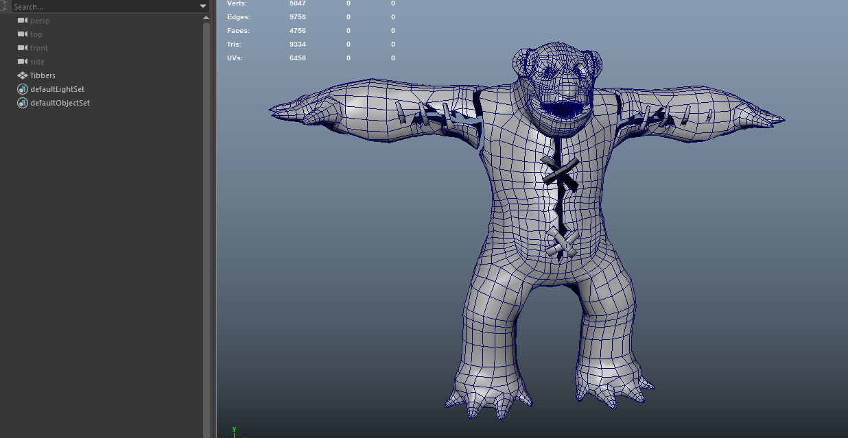Click the Tibbers transform icon
Screen dimensions: 848x438
point(22,75)
